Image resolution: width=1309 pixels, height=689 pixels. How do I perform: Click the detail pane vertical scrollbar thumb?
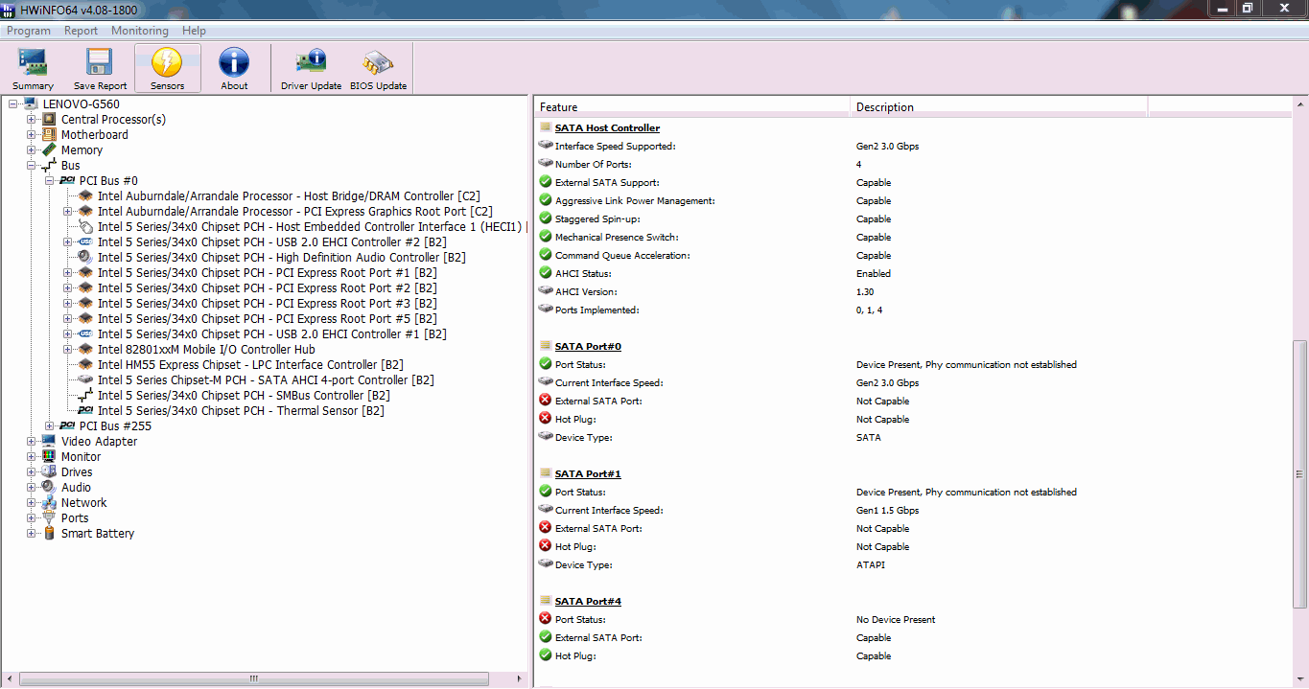(1300, 473)
